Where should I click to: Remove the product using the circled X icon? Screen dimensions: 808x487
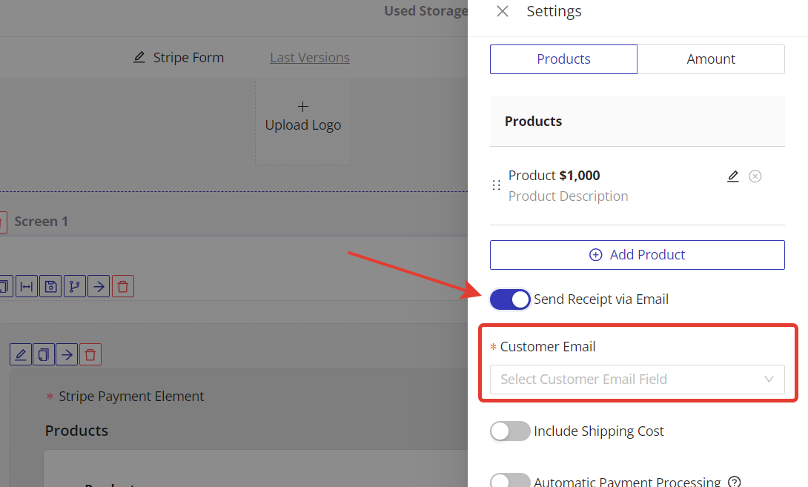point(755,176)
